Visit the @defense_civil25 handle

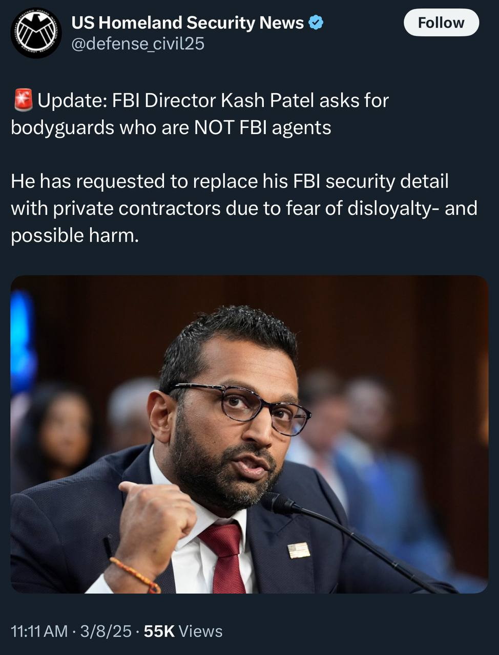click(138, 45)
